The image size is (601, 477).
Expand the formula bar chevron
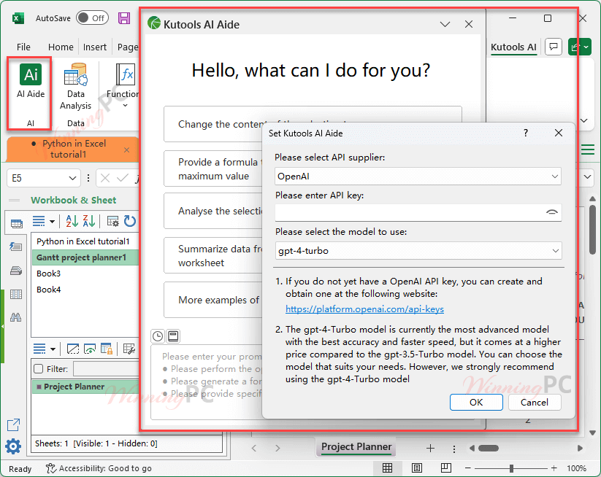[x=588, y=177]
